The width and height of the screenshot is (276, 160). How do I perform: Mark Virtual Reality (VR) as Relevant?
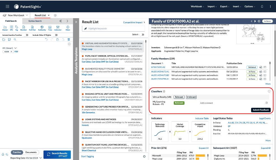[x=179, y=97]
